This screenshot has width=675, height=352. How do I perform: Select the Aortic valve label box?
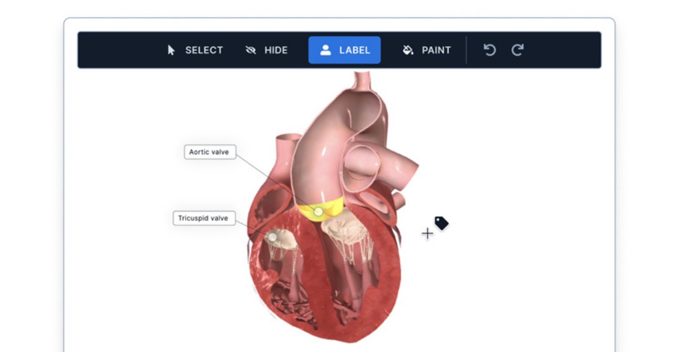coord(210,152)
